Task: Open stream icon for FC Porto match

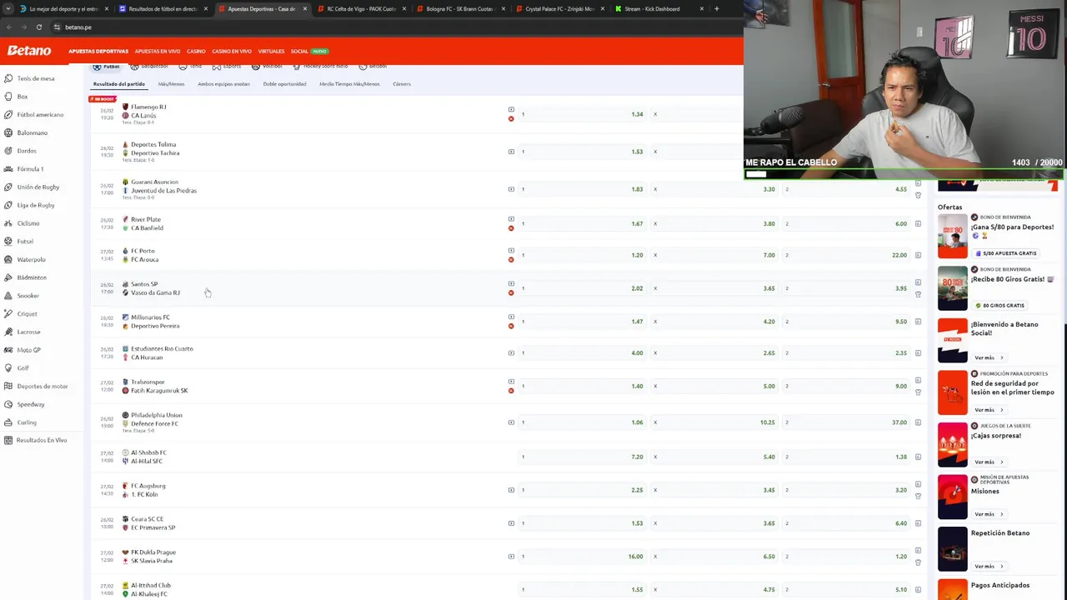Action: [511, 250]
